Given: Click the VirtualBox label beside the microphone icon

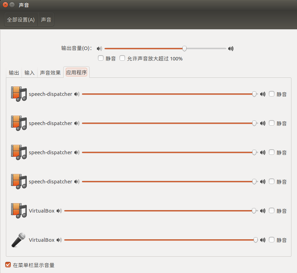Looking at the screenshot, I should pyautogui.click(x=41, y=240).
